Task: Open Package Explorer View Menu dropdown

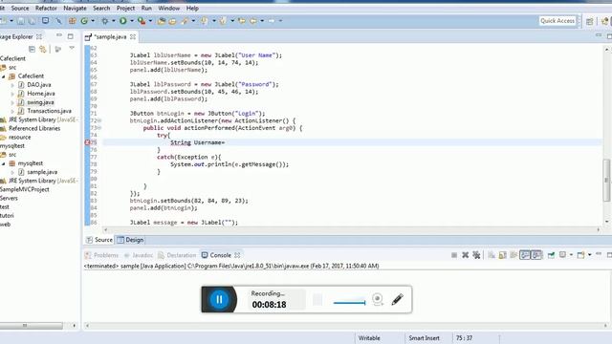Action: 72,48
